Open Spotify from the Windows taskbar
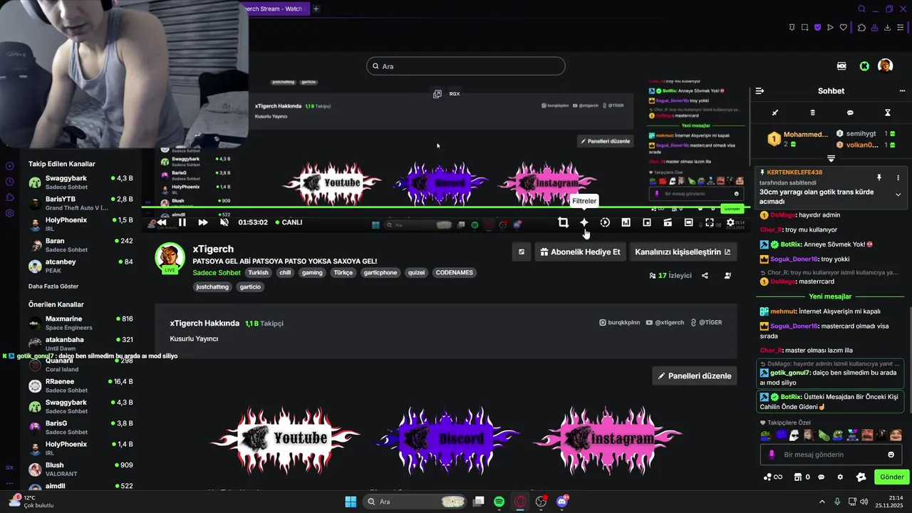The height and width of the screenshot is (513, 912). [x=499, y=502]
